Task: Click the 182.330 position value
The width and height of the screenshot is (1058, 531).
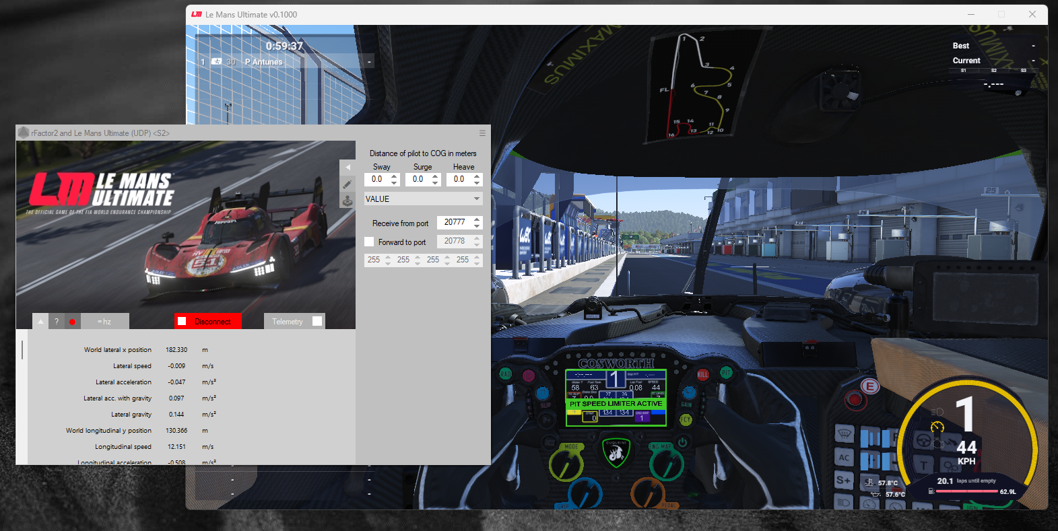Action: 176,350
